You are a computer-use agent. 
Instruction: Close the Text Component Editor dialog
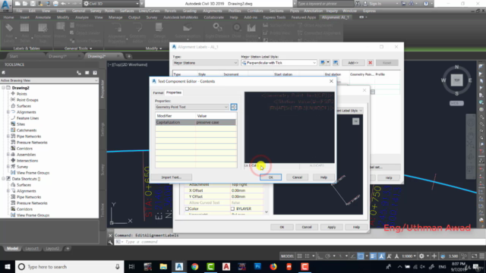[331, 81]
